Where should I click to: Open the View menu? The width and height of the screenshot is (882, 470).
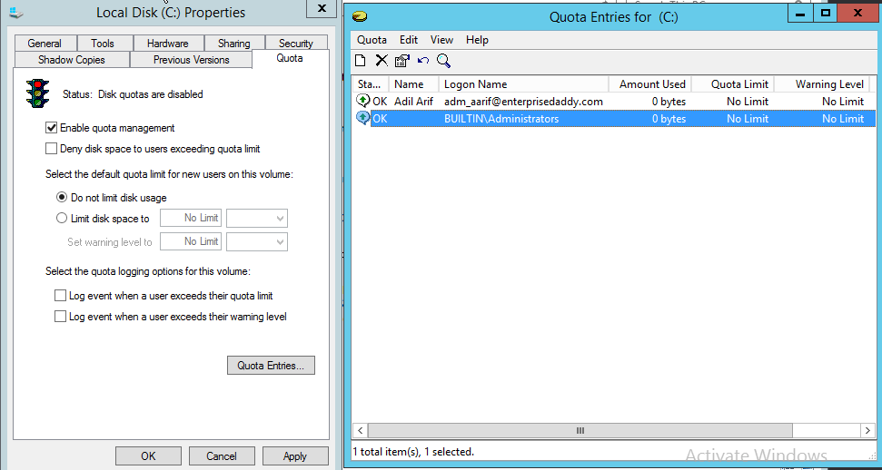pos(441,40)
